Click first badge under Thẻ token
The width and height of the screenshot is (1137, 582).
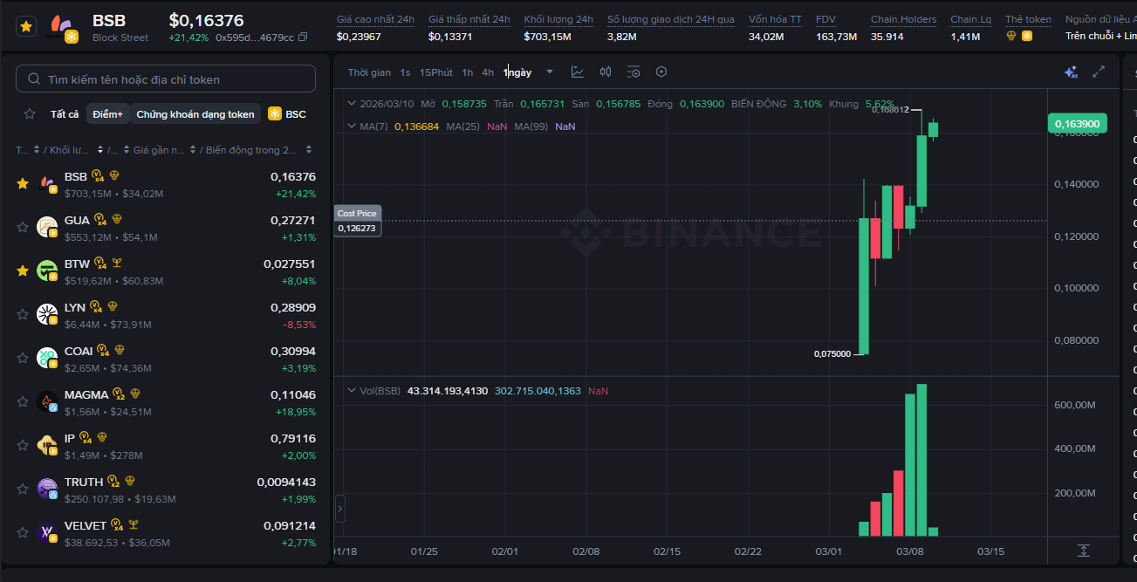point(1011,36)
